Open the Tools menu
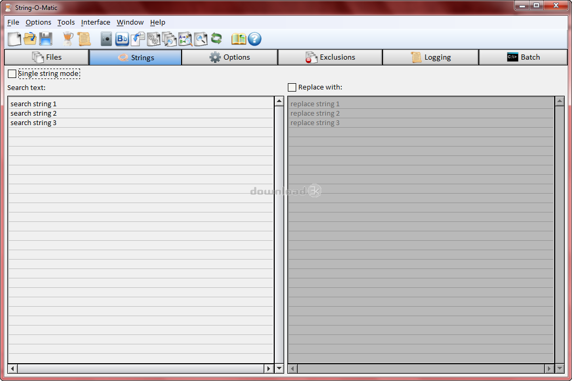Viewport: 572px width, 381px height. tap(66, 23)
